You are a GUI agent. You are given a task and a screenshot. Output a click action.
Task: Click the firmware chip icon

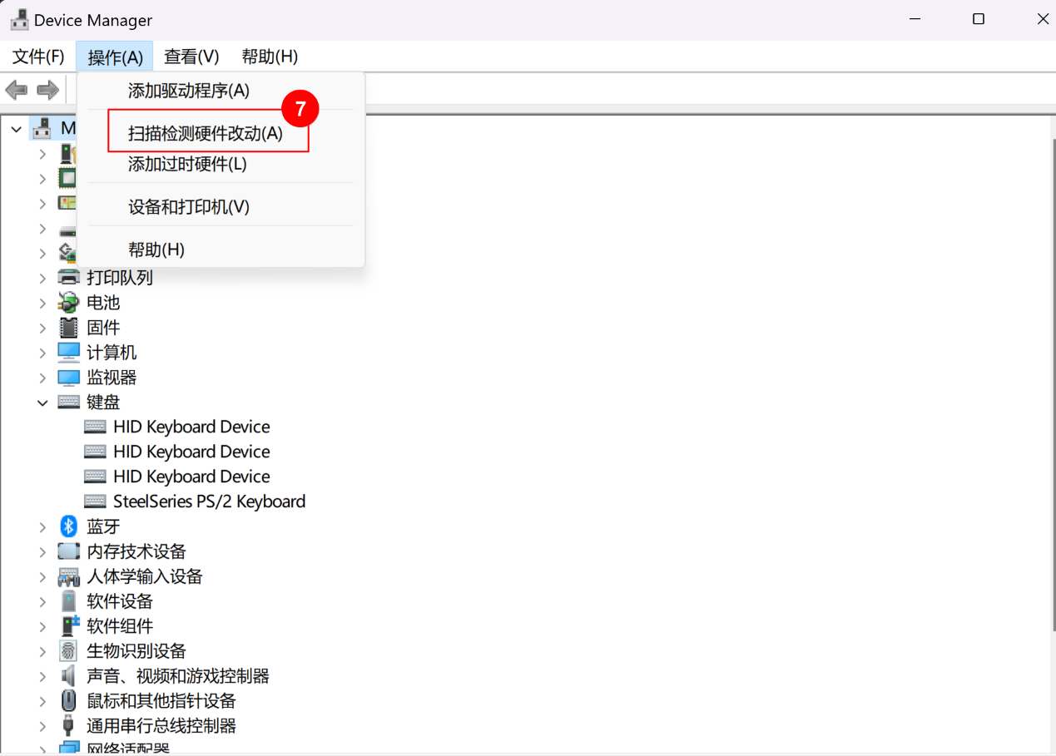(x=68, y=328)
